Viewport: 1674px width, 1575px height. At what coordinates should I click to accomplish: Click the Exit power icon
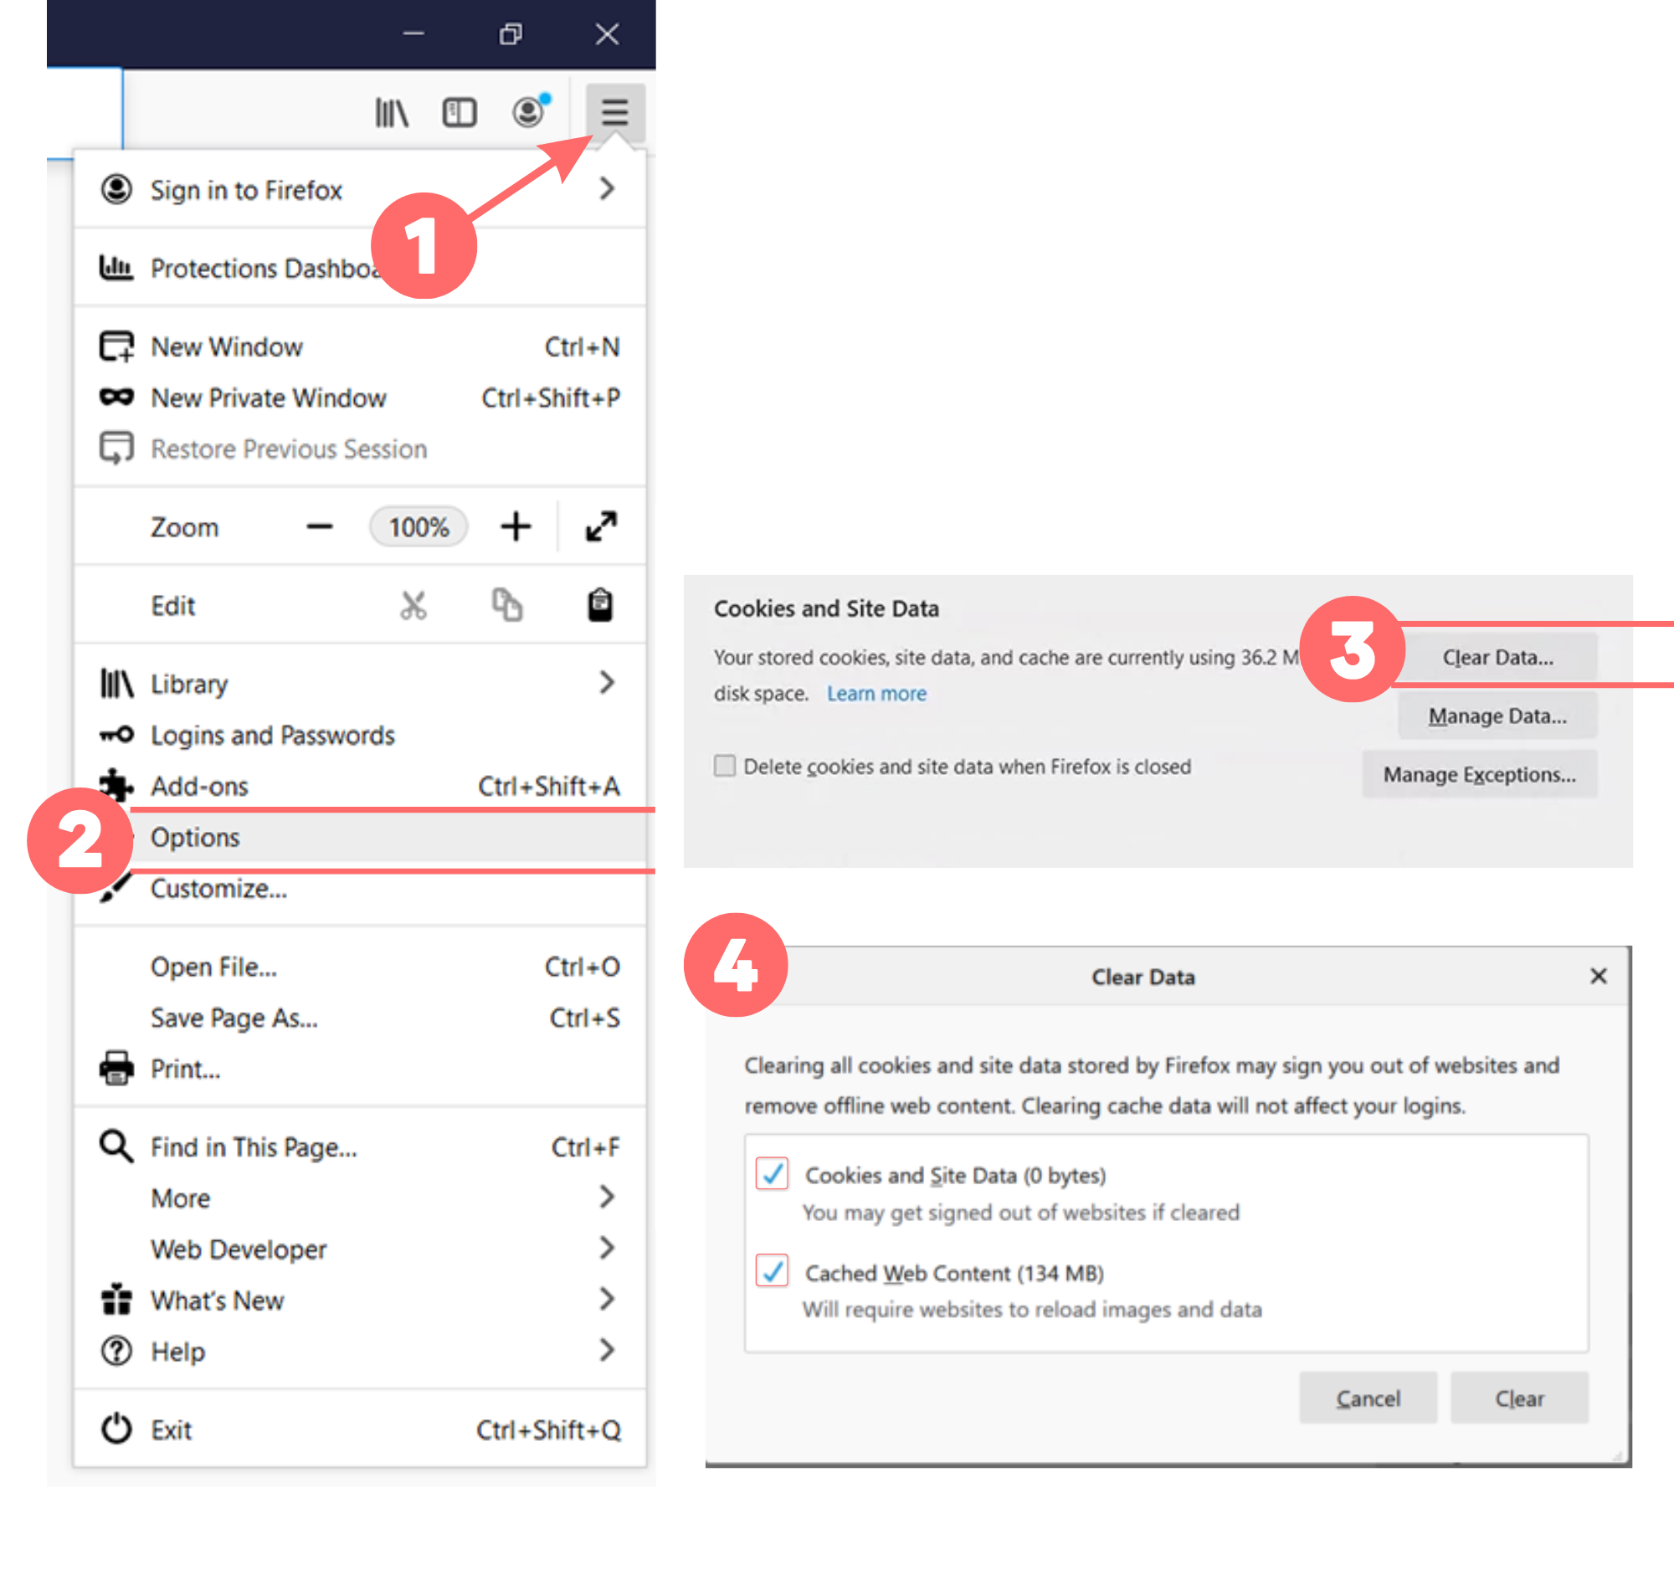tap(116, 1429)
